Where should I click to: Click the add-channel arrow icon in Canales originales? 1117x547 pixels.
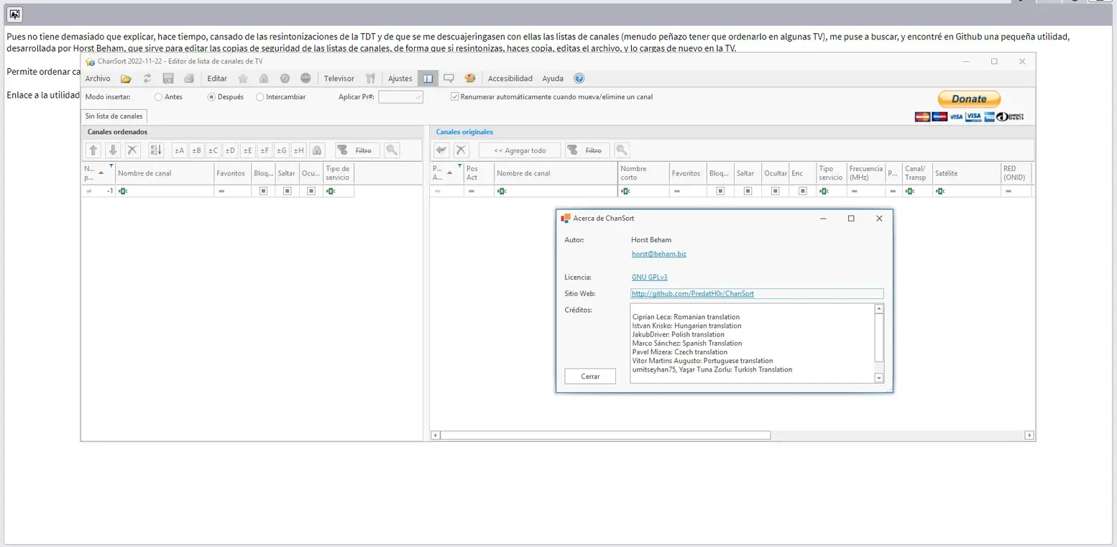pyautogui.click(x=441, y=150)
